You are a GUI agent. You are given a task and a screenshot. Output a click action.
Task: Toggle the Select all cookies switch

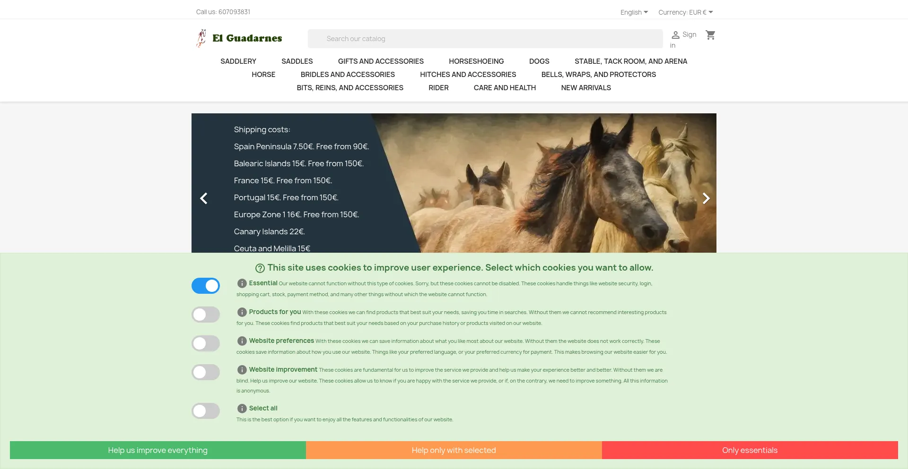[206, 411]
